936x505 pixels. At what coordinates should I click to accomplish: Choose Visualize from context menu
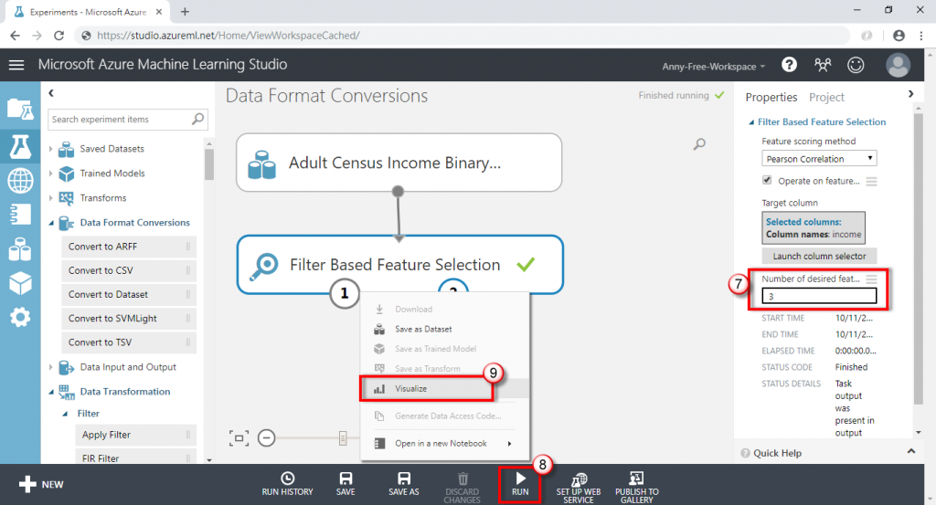click(444, 388)
